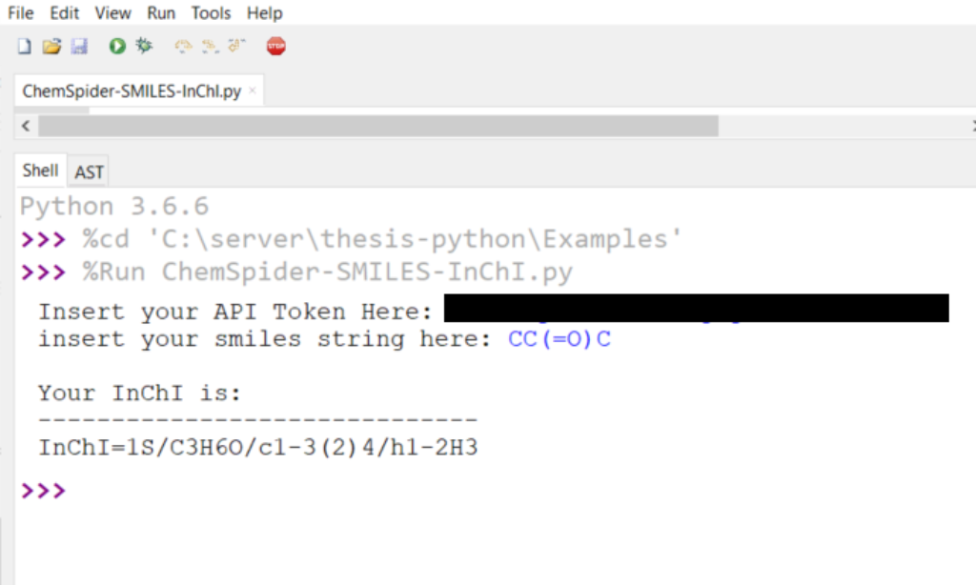Select the ChemSpider-SMILES-InChI.py editor tab

pyautogui.click(x=132, y=92)
